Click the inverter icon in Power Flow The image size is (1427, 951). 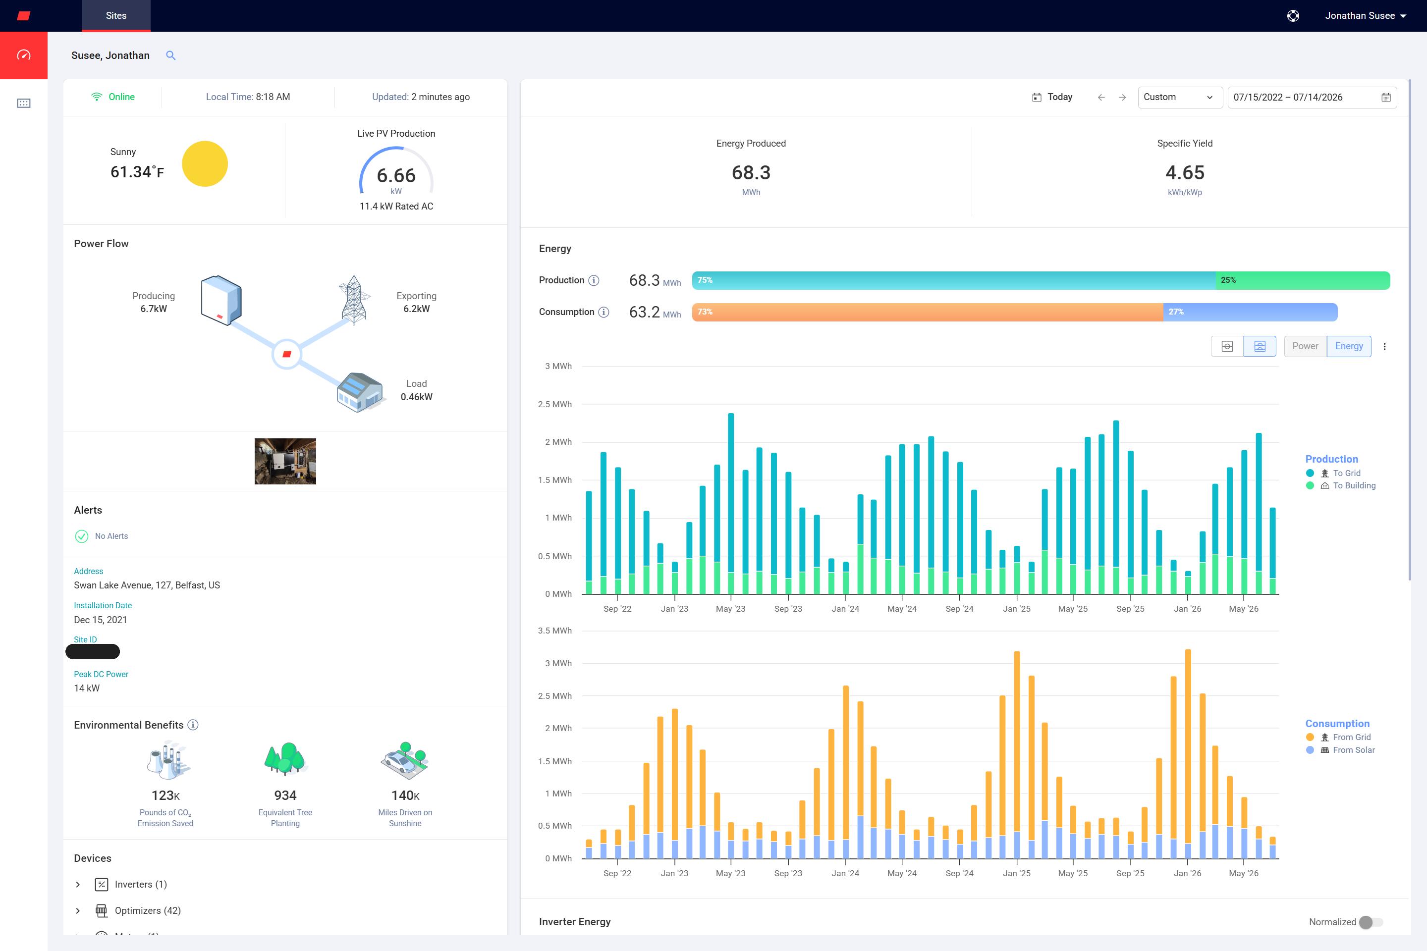tap(221, 300)
